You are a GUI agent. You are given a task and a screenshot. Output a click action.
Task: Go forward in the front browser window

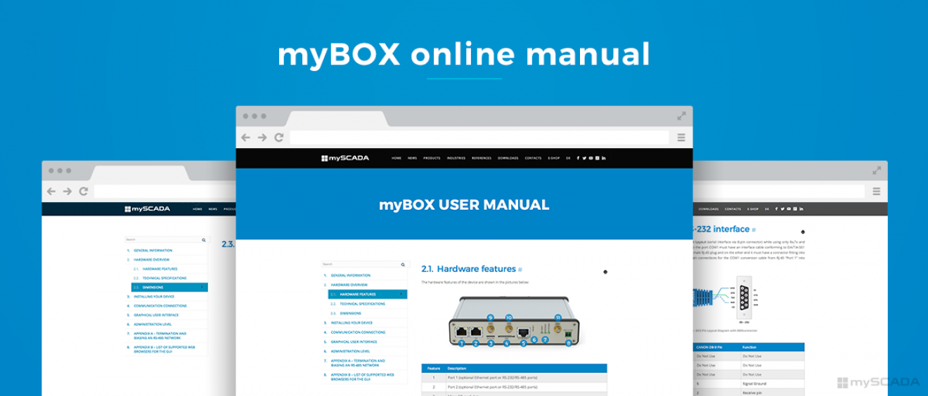(262, 137)
